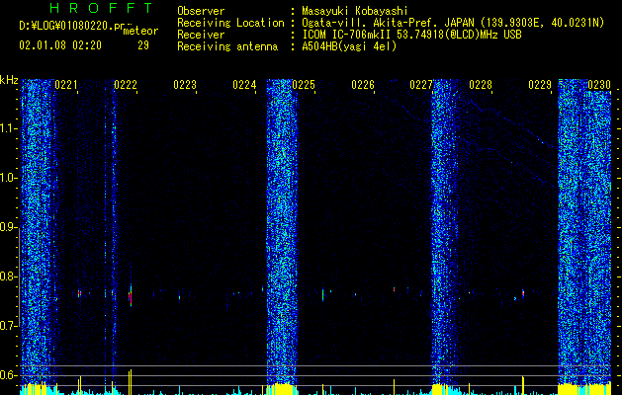Click the 0.9 kHz axis label
Image resolution: width=622 pixels, height=395 pixels.
pos(8,227)
